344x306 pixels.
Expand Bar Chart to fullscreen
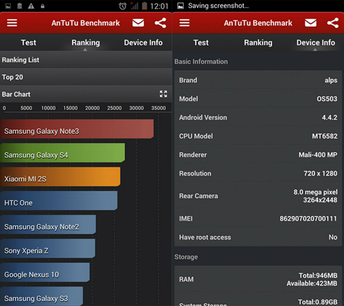coord(163,94)
